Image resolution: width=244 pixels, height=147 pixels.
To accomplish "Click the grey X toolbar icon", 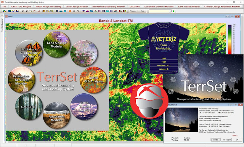I will coord(74,11).
